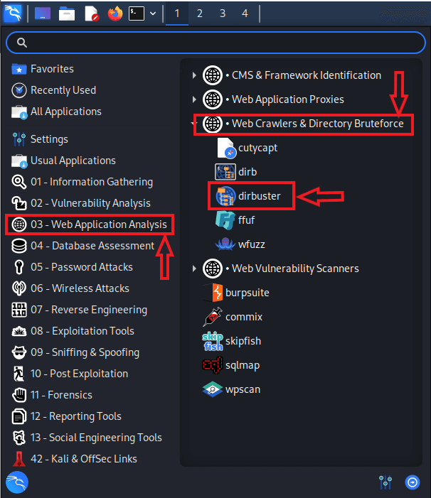Switch to workspace 4
This screenshot has height=498, width=431.
tap(245, 13)
